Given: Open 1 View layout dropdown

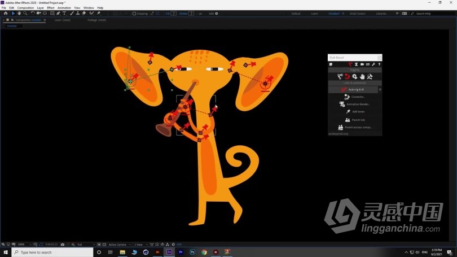Looking at the screenshot, I should [141, 245].
